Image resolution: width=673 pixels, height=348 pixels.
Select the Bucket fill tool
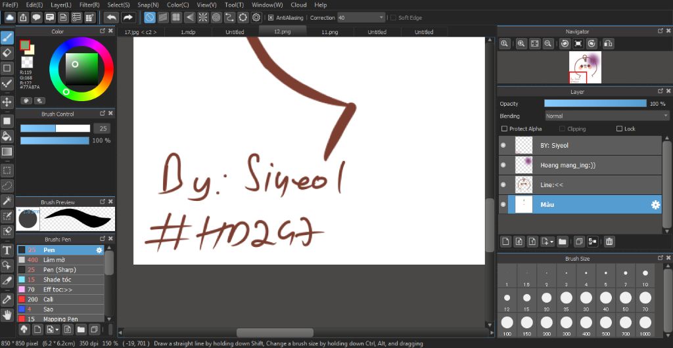(7, 137)
